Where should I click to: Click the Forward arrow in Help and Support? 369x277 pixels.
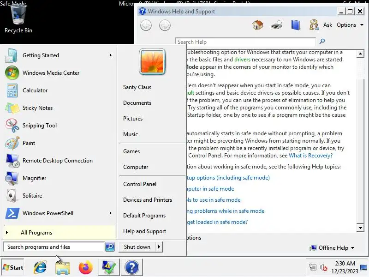pyautogui.click(x=165, y=25)
